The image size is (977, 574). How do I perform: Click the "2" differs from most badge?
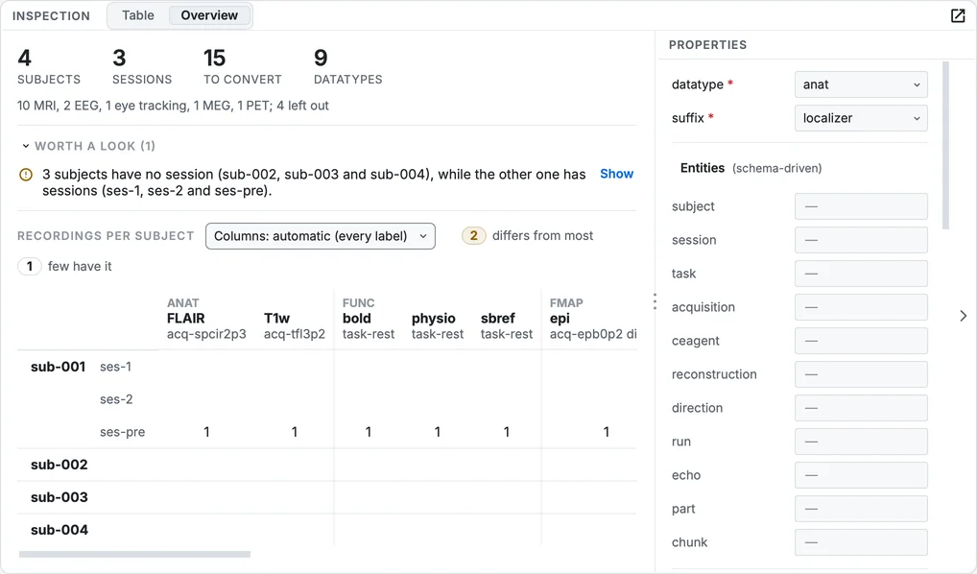473,235
